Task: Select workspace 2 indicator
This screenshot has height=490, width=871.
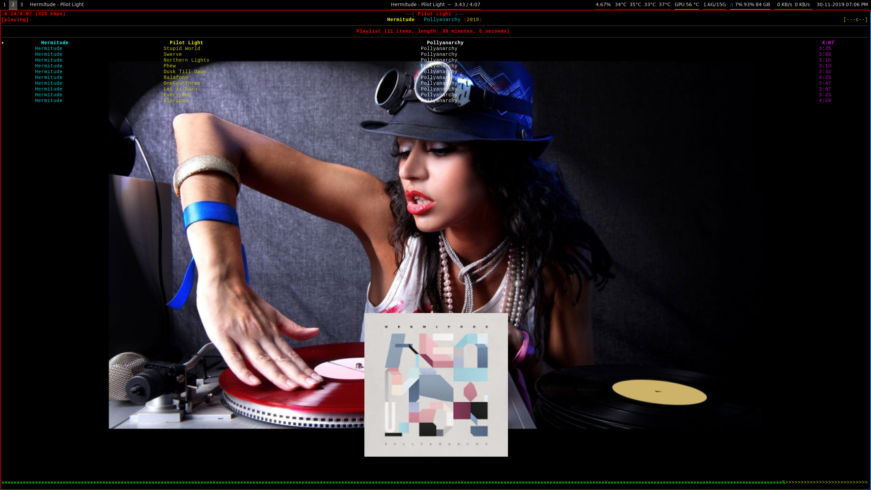Action: (13, 4)
